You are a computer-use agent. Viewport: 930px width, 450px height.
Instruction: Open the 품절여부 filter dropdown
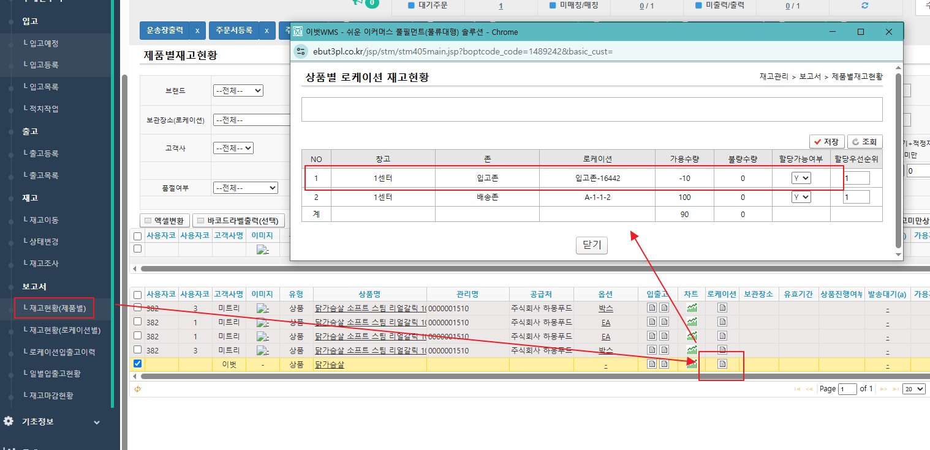(x=245, y=188)
